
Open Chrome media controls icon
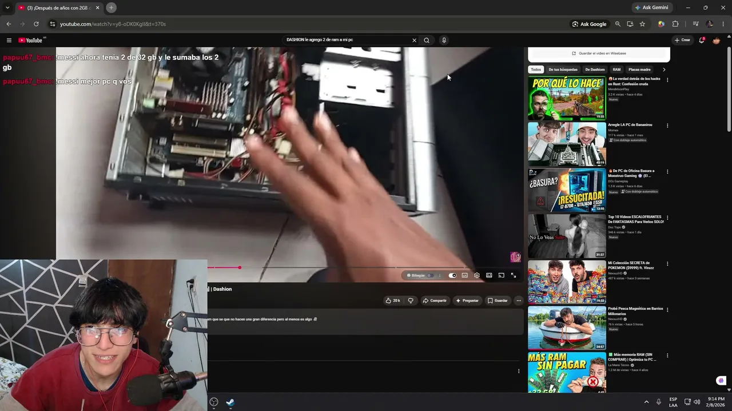point(695,24)
